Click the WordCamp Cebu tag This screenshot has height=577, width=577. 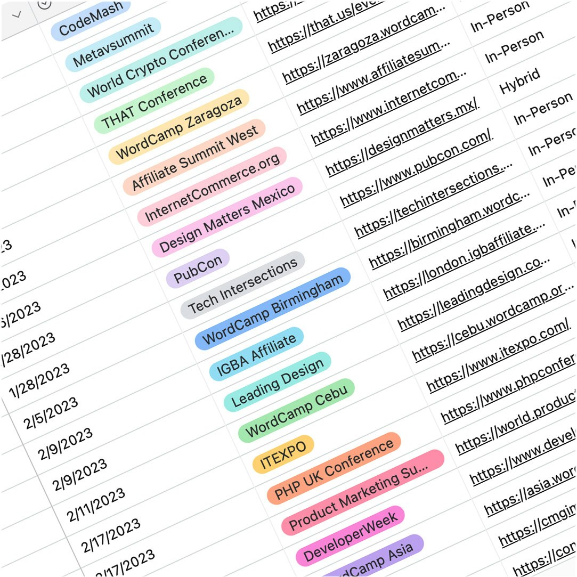[x=296, y=410]
